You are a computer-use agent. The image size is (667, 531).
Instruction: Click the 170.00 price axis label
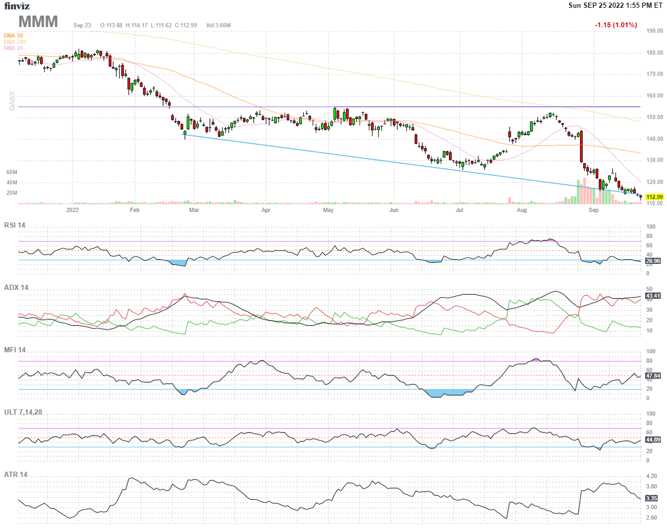pos(655,74)
